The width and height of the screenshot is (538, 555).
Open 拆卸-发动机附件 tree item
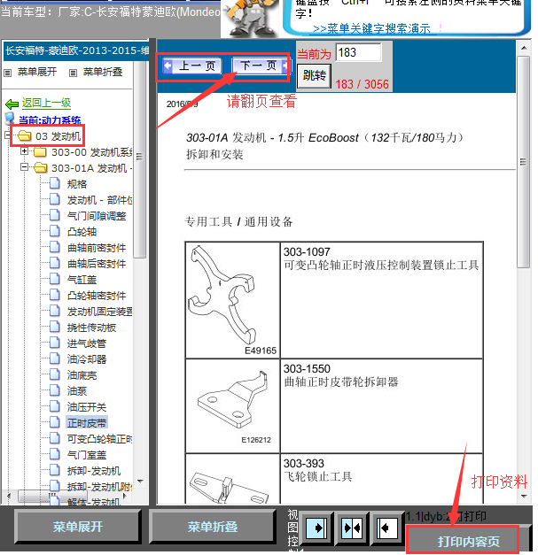[99, 487]
